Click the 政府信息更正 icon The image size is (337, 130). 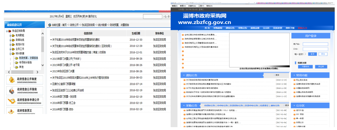(x=11, y=111)
